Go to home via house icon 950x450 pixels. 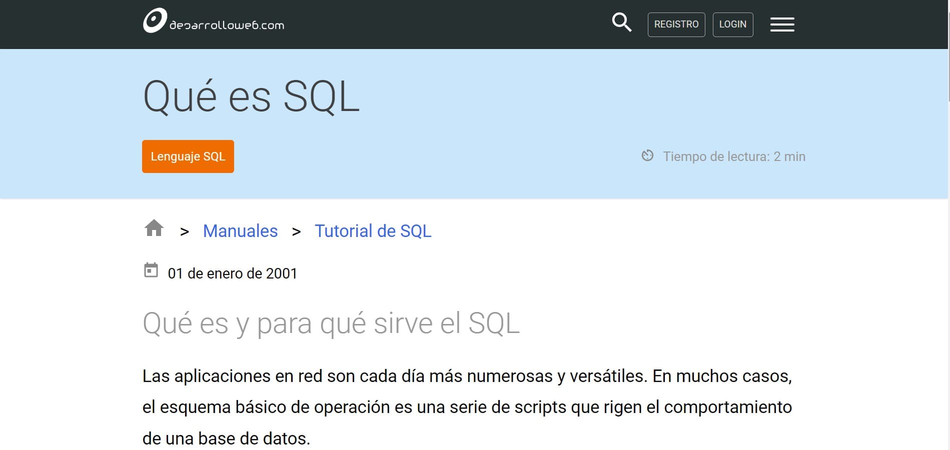point(154,228)
